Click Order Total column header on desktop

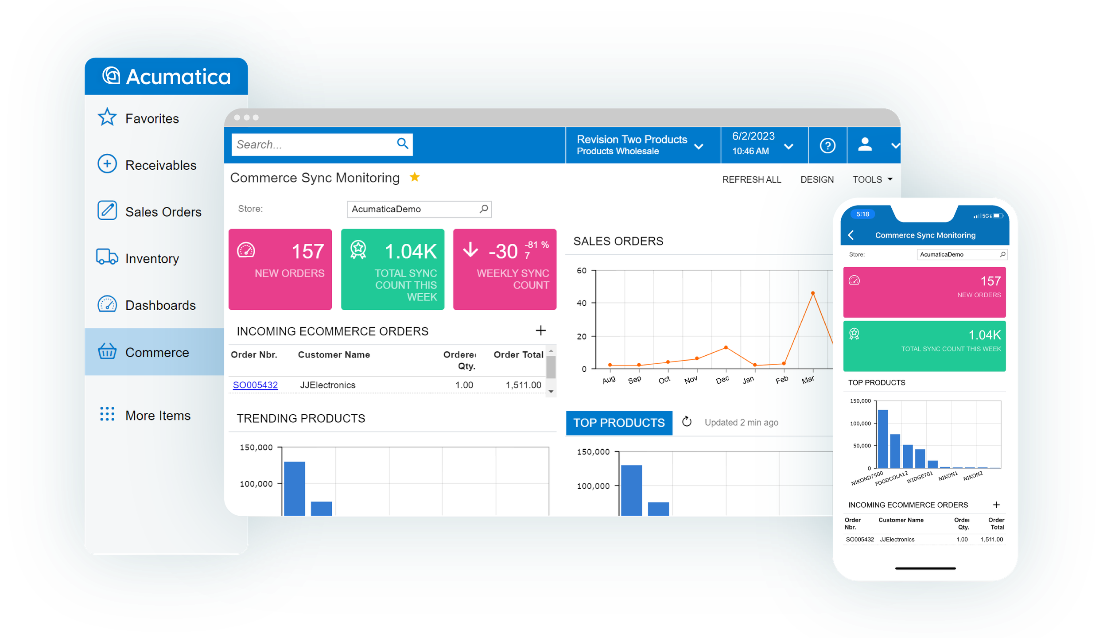518,354
